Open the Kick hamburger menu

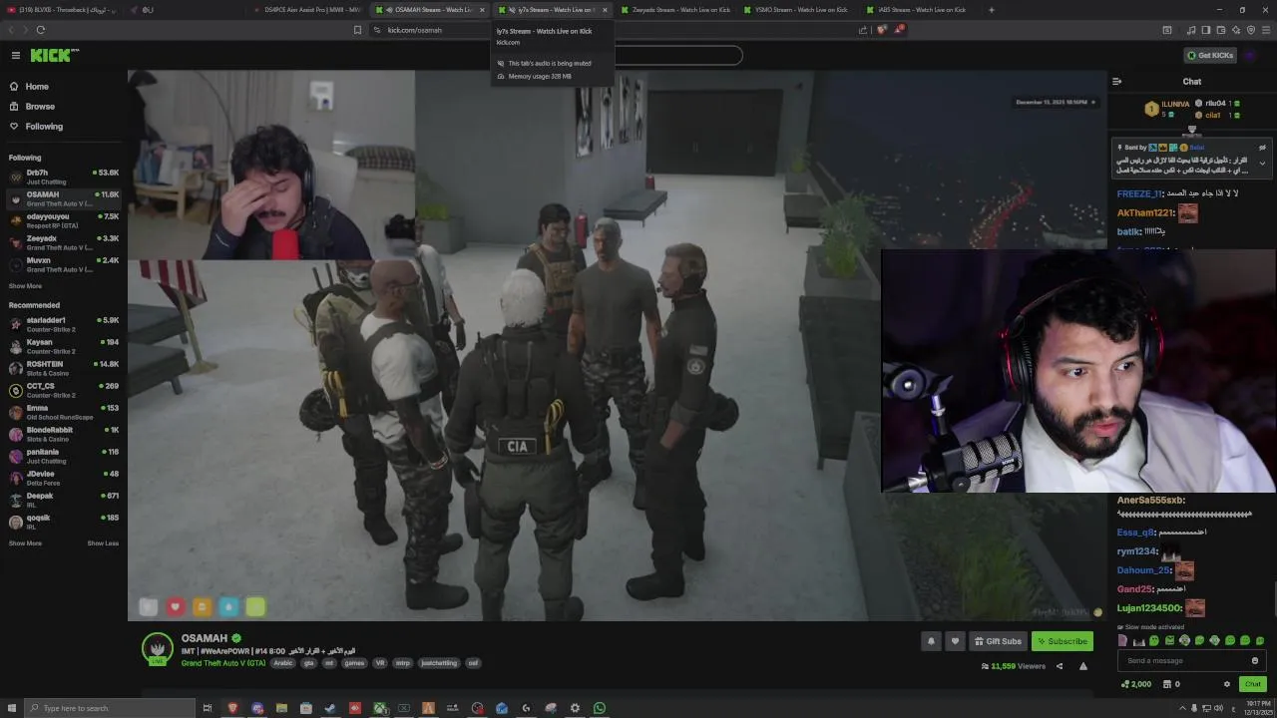[15, 55]
